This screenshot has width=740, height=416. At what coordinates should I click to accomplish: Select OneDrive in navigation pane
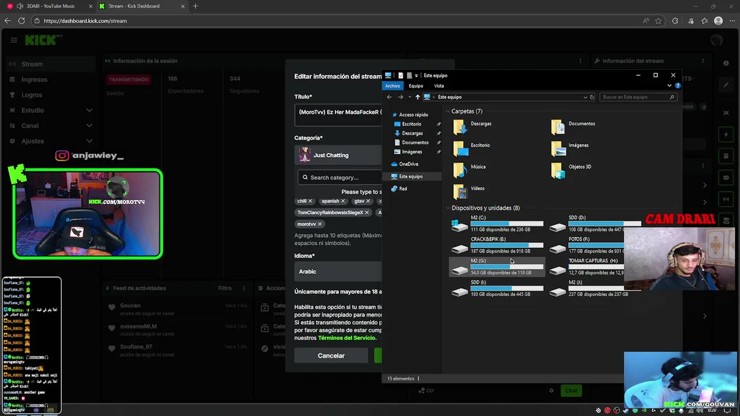405,164
